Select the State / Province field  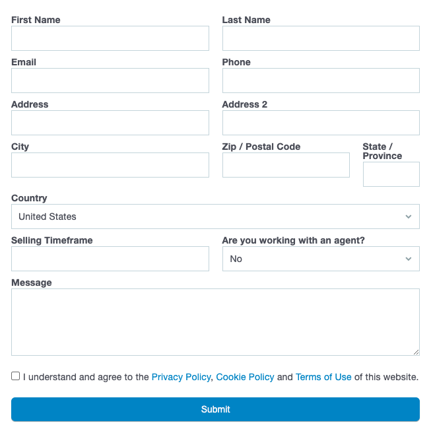point(391,174)
